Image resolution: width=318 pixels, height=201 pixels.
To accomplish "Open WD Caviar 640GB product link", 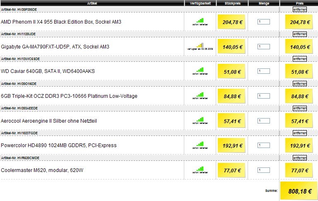I will click(48, 71).
